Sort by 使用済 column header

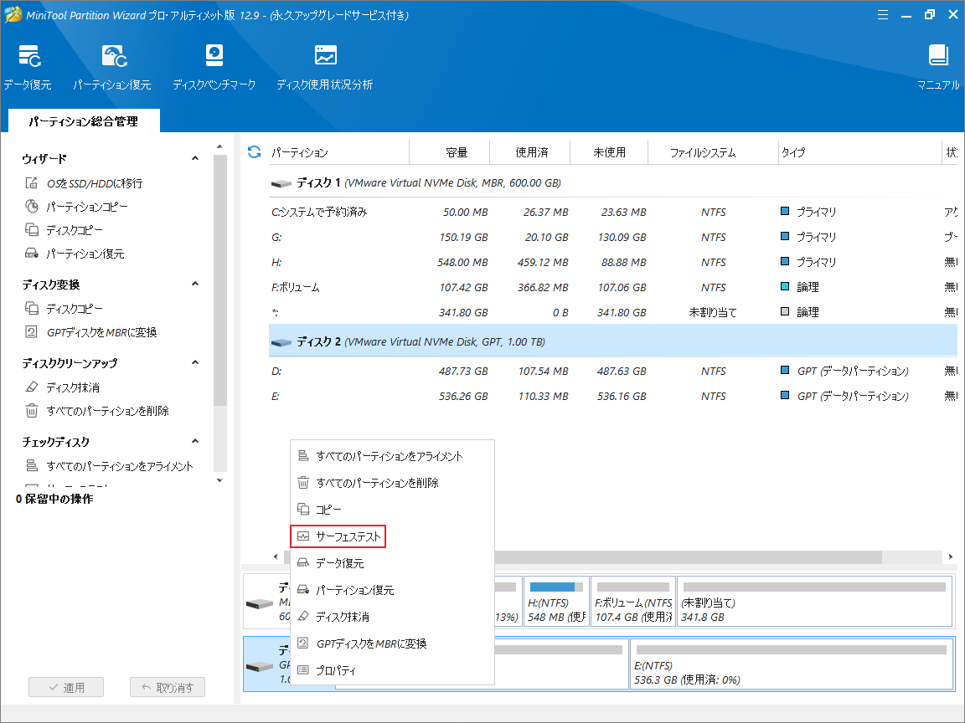[x=530, y=151]
